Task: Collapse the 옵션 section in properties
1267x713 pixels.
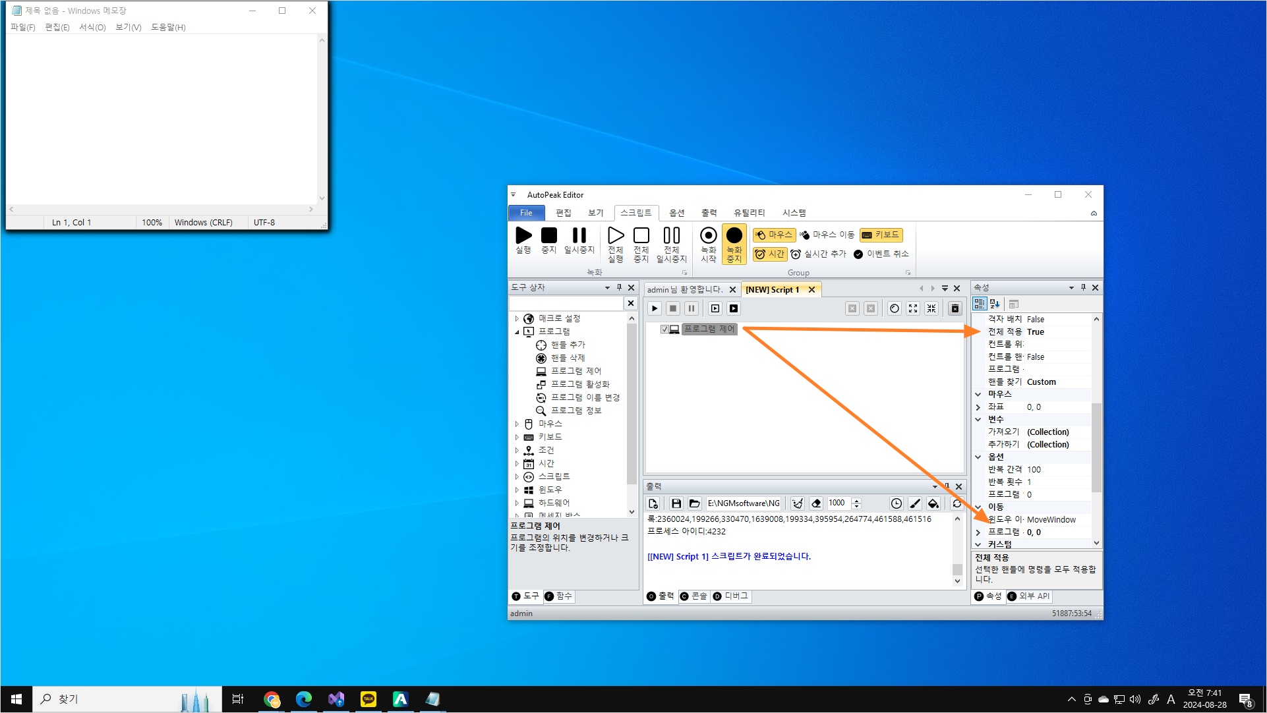Action: point(978,457)
